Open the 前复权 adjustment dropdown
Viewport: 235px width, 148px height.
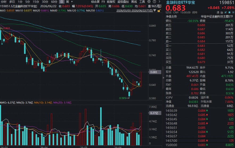111,2
